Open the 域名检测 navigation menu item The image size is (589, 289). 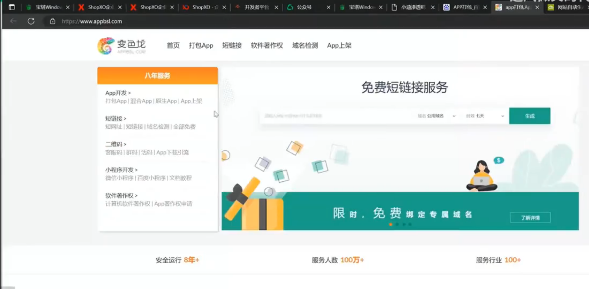click(x=305, y=45)
